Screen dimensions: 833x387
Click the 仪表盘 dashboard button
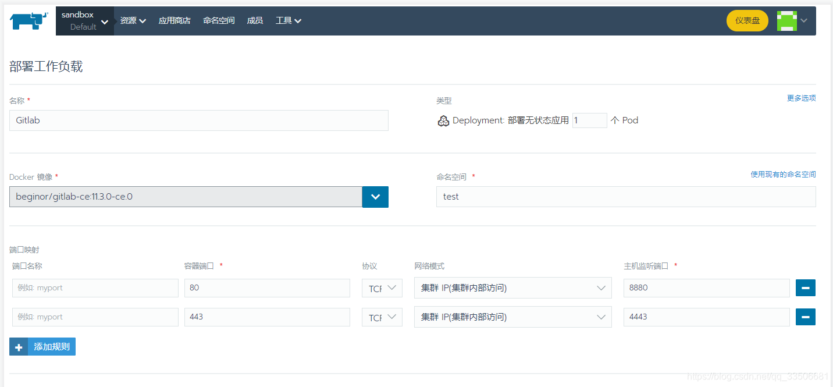pyautogui.click(x=747, y=20)
